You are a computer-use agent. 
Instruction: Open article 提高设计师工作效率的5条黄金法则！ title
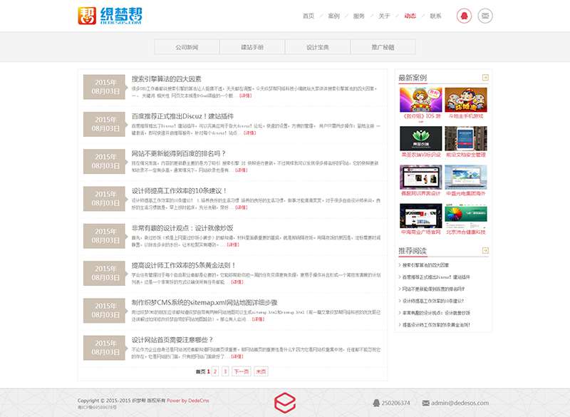[x=184, y=265]
